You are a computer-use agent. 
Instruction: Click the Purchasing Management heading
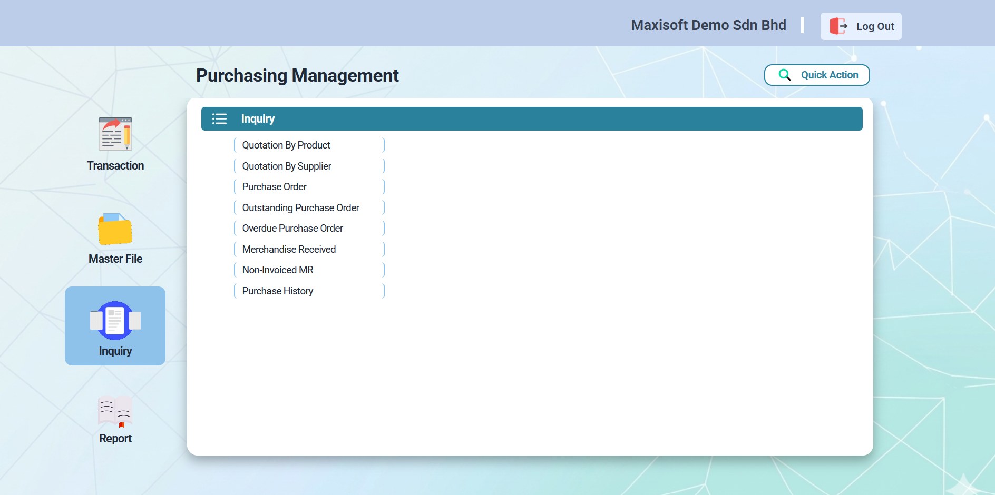297,75
